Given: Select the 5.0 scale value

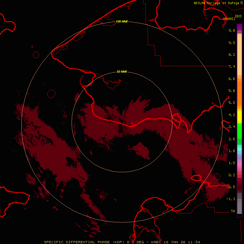Looking at the screenshot, I should point(232,103).
